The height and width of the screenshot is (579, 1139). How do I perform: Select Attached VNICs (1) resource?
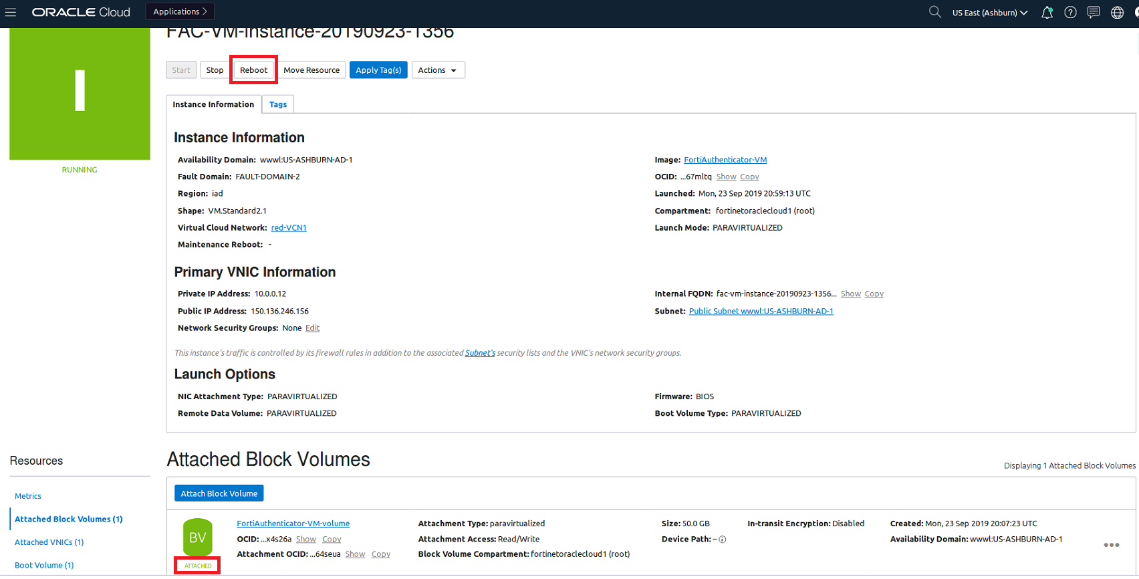pyautogui.click(x=49, y=542)
